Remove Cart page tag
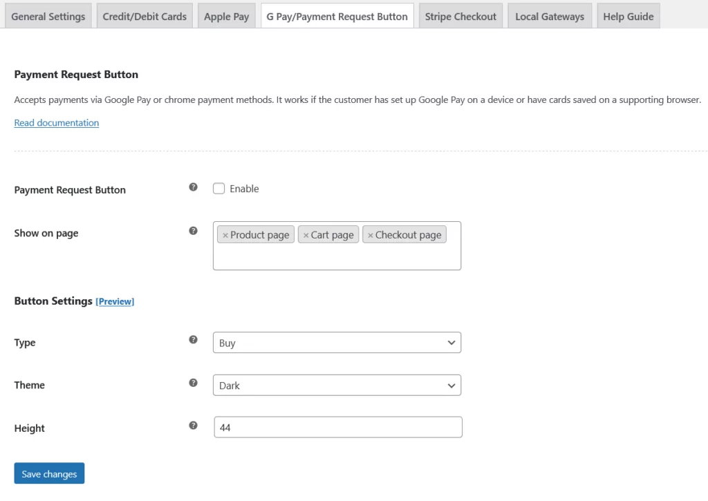 pos(306,235)
